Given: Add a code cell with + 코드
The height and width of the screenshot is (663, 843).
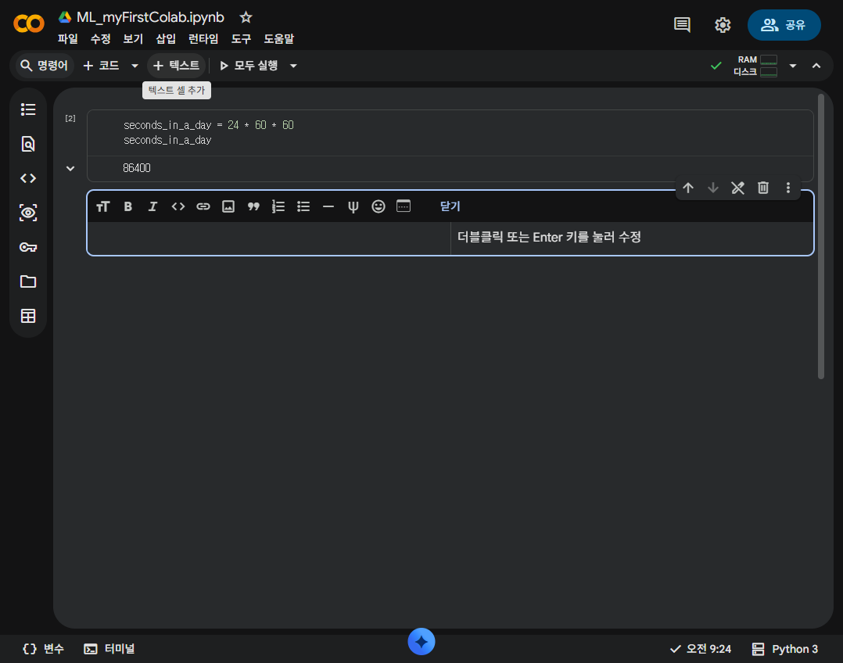Looking at the screenshot, I should [102, 66].
